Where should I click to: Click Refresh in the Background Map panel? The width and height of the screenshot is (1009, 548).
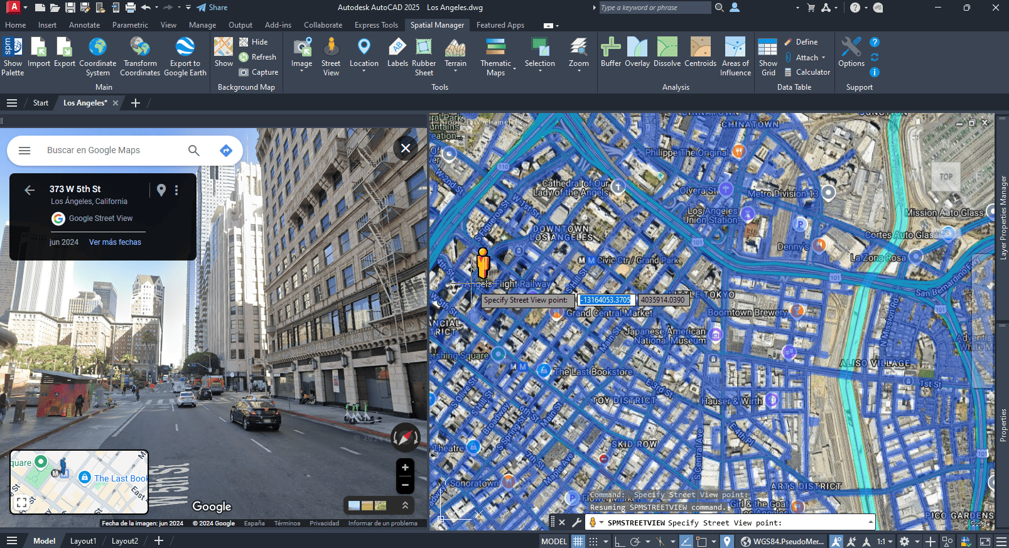pos(257,57)
